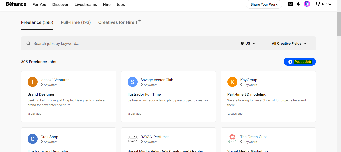Click the KayGroup avatar icon
The image size is (341, 152).
232,82
